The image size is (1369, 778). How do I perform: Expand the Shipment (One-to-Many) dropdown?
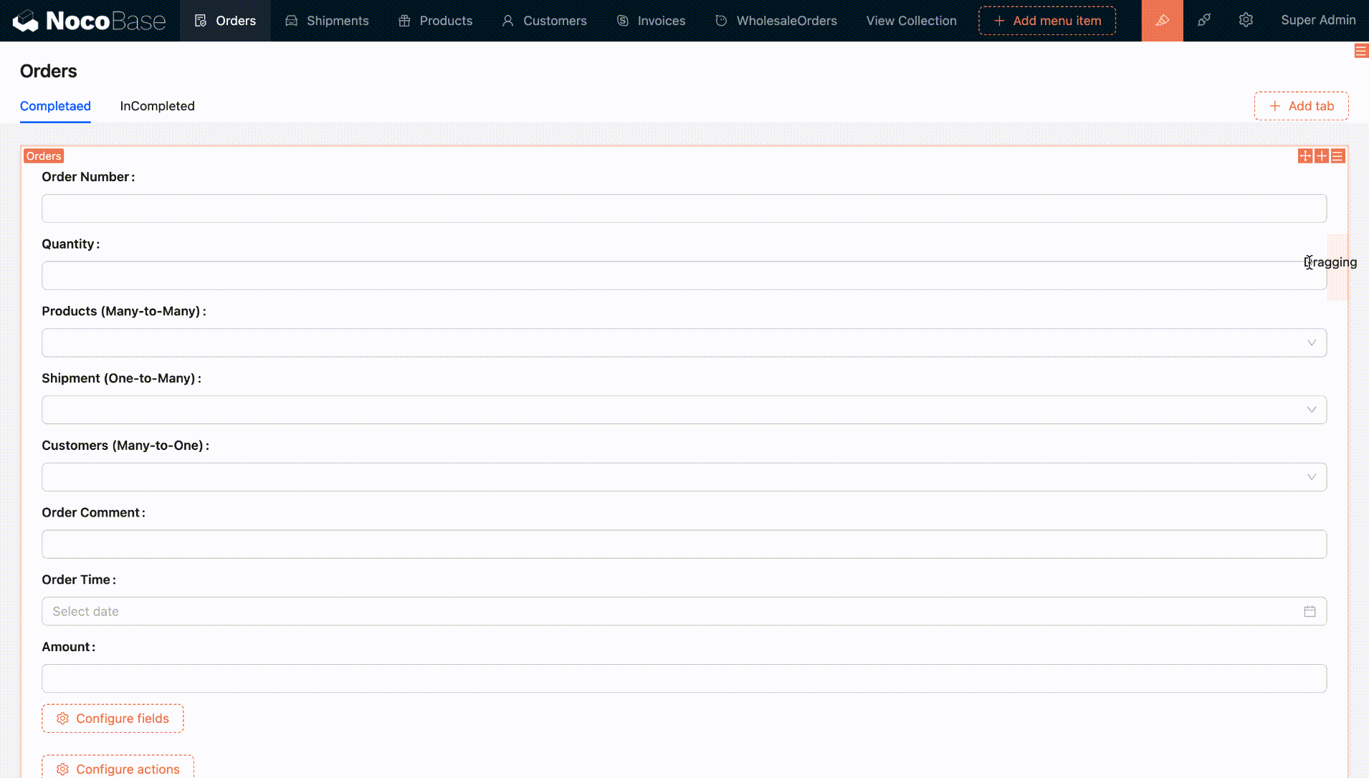[x=1311, y=410]
